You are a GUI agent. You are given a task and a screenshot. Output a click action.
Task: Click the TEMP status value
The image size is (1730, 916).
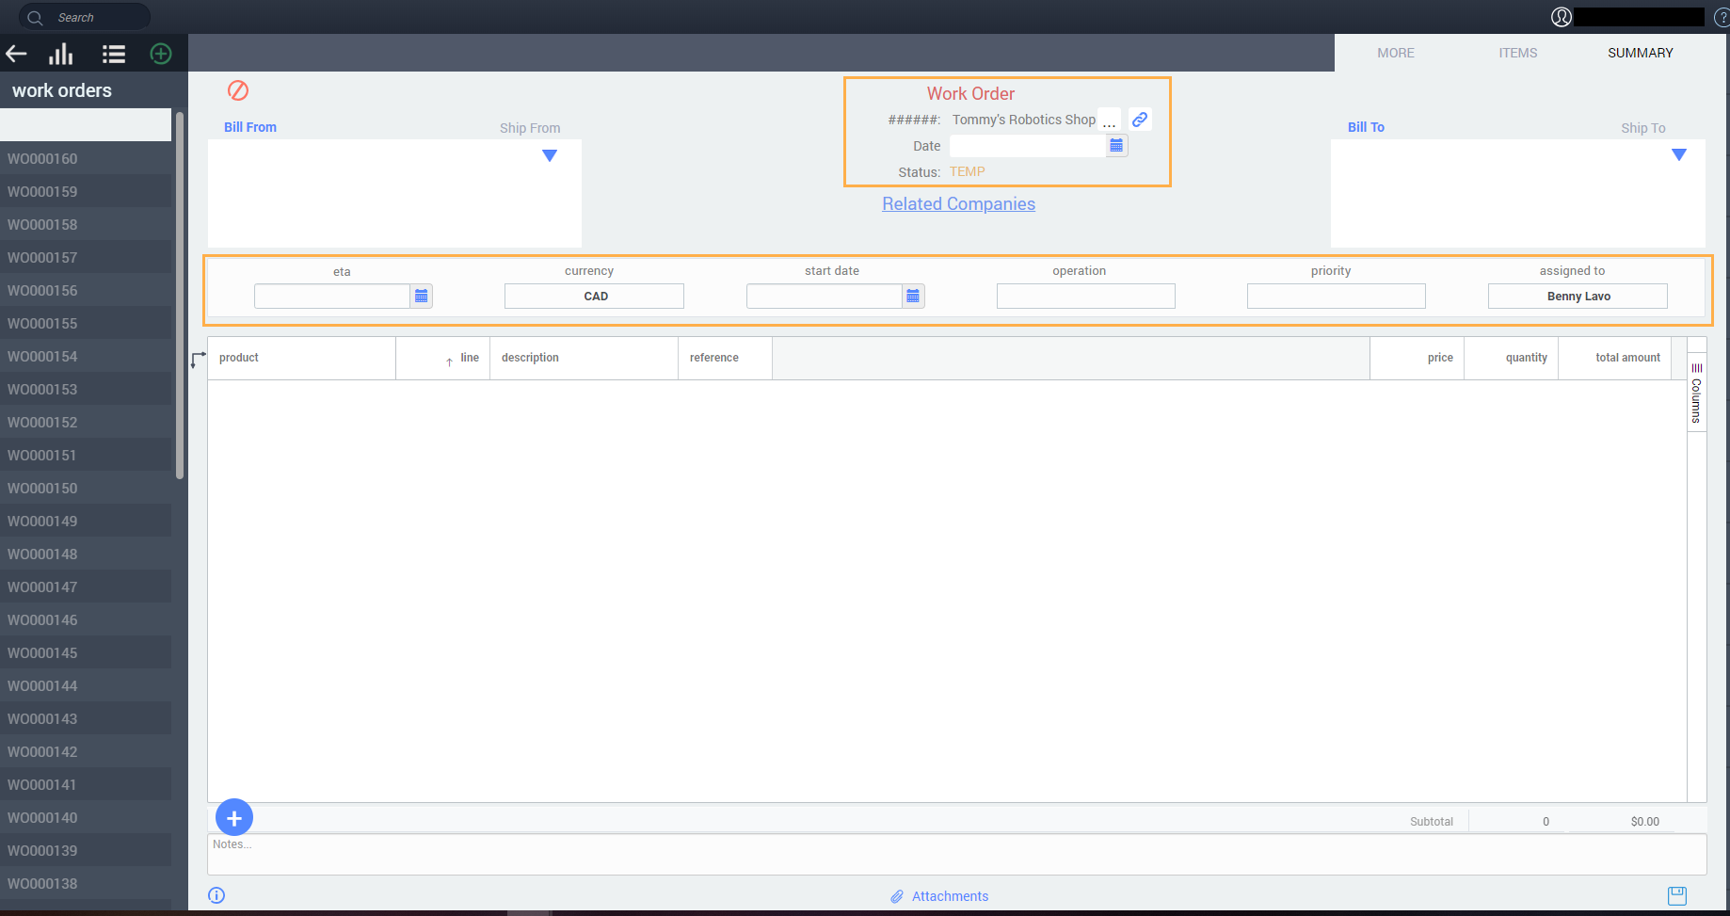(x=968, y=172)
